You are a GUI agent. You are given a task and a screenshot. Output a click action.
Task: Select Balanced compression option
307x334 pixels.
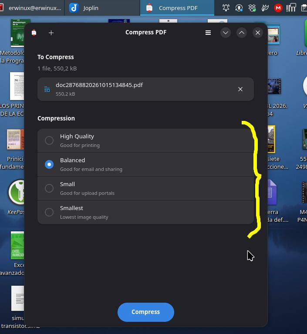coord(145,164)
